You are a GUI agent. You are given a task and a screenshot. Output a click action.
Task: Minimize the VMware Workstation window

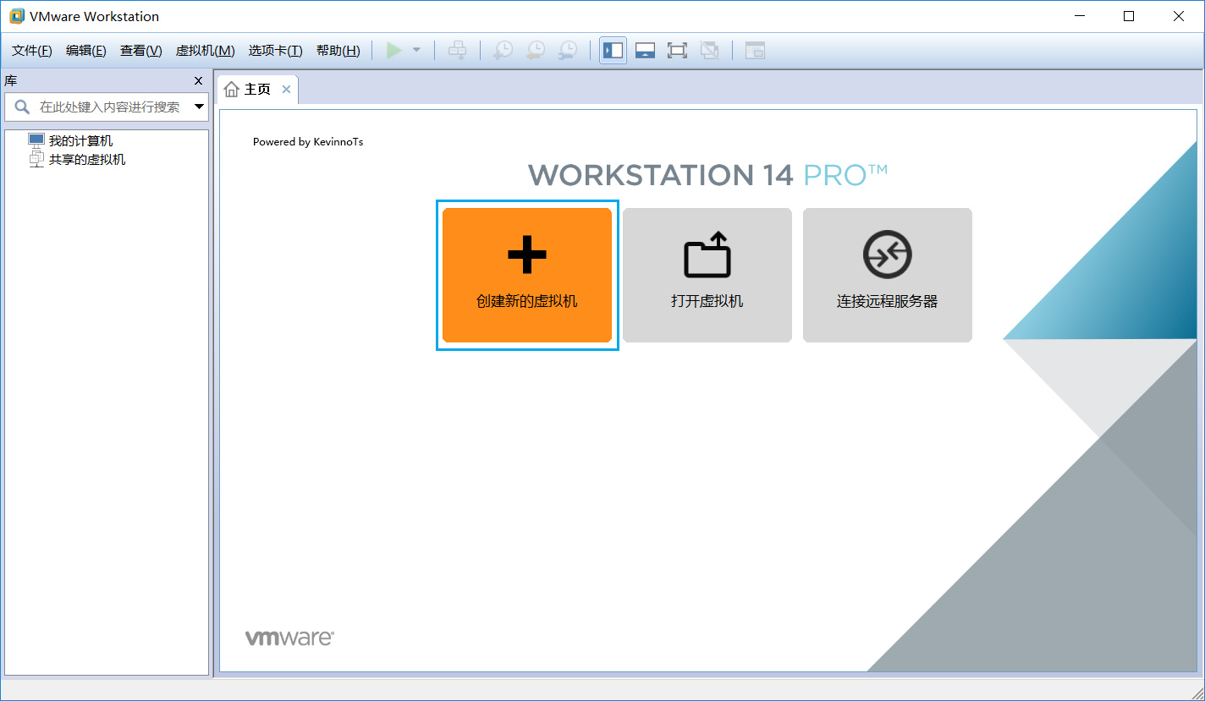pos(1080,16)
